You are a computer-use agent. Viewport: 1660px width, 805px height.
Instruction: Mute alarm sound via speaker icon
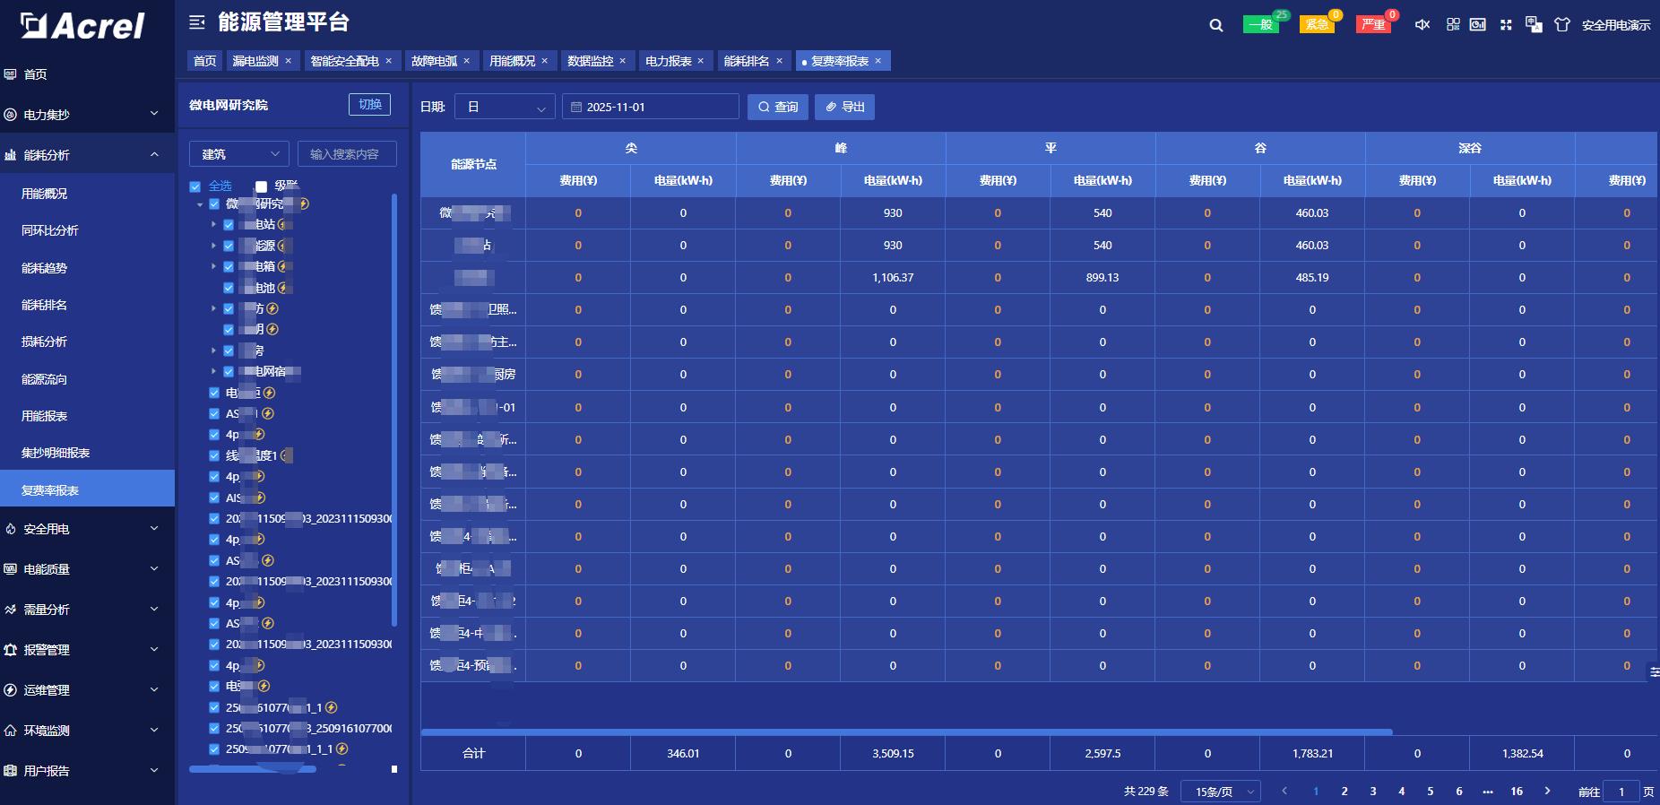pos(1422,25)
